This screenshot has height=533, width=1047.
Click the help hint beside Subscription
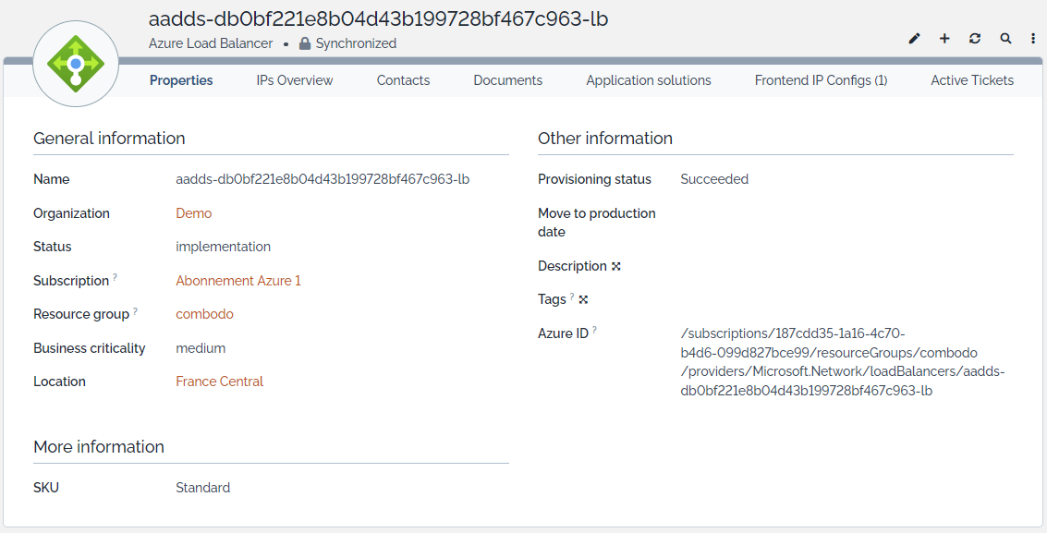(116, 277)
